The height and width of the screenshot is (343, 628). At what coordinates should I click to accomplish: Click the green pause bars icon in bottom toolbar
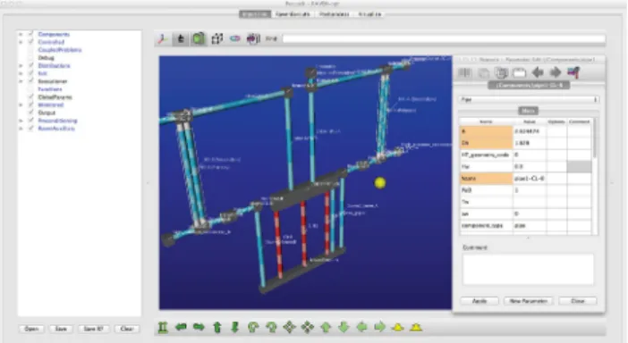pos(163,328)
